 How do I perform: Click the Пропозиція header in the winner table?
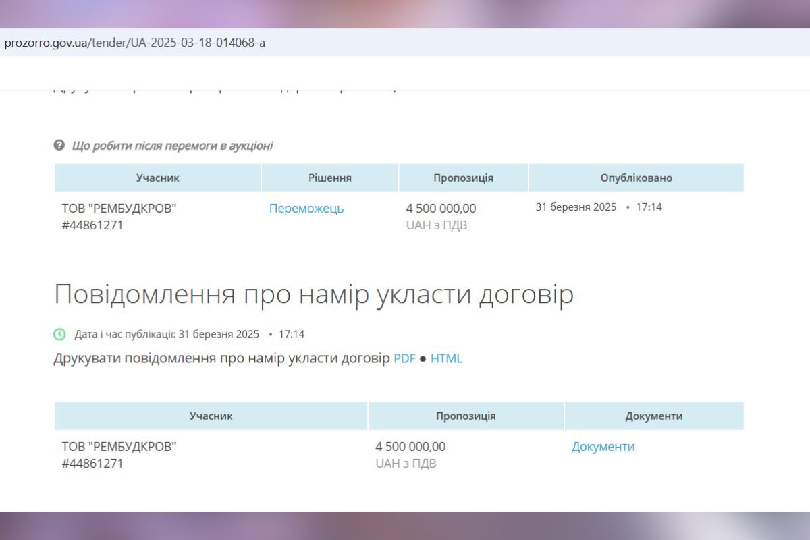tap(463, 178)
